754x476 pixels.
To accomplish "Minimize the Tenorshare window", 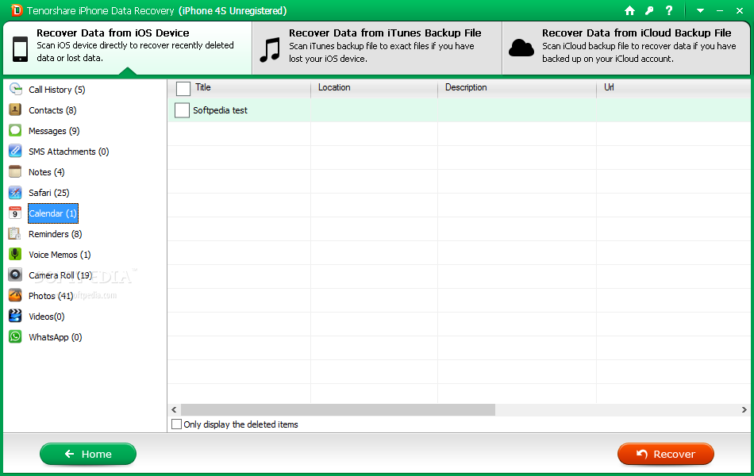I will [x=720, y=10].
